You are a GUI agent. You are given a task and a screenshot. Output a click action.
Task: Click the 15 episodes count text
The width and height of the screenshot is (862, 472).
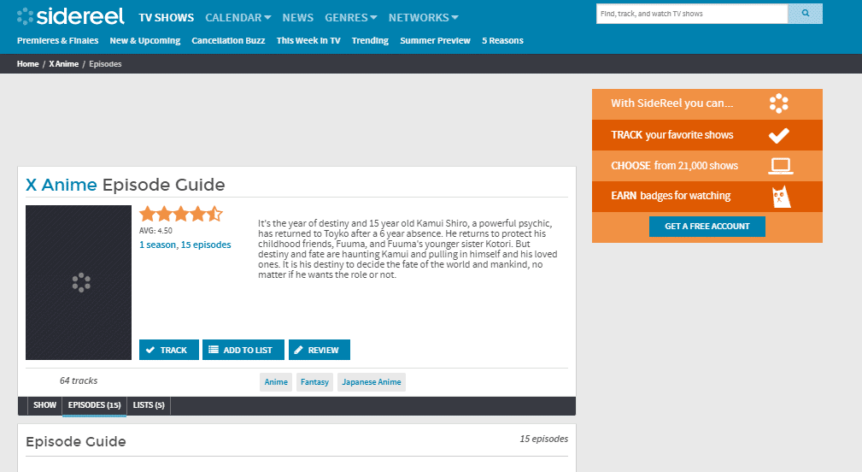tap(543, 439)
